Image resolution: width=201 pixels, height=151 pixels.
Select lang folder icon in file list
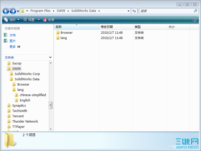58,38
